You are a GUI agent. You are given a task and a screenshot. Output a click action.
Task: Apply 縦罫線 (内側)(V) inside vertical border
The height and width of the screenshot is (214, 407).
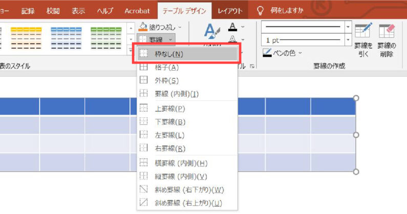click(187, 176)
